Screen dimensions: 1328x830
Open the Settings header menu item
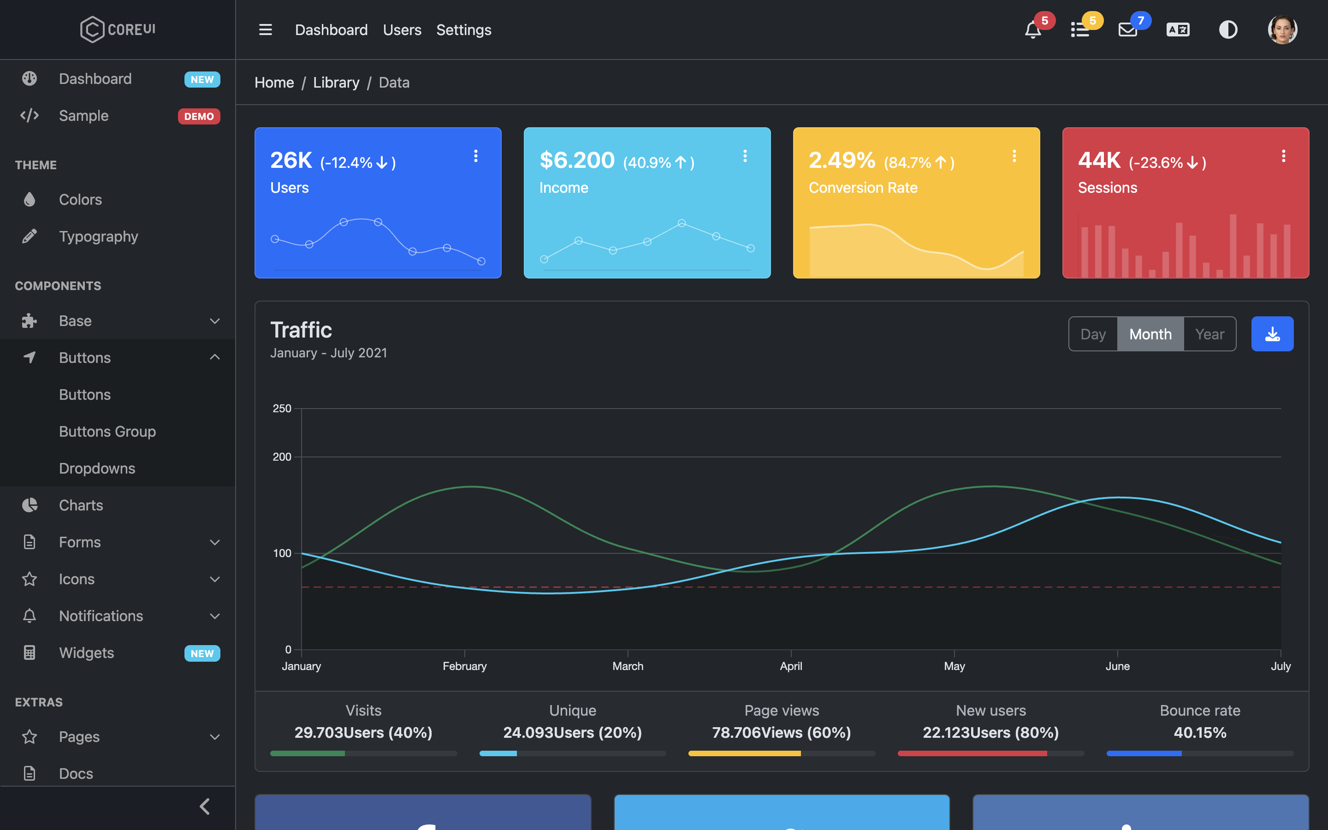click(464, 30)
